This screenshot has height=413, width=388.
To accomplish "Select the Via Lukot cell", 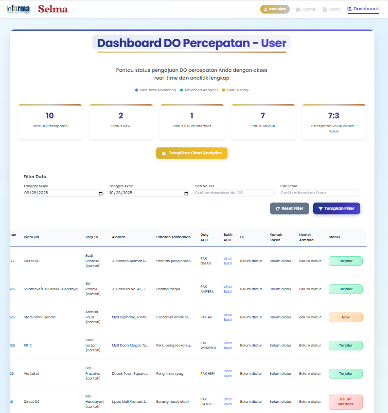I will 32,374.
